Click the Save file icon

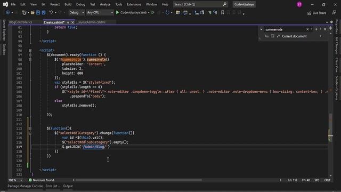pos(38,13)
